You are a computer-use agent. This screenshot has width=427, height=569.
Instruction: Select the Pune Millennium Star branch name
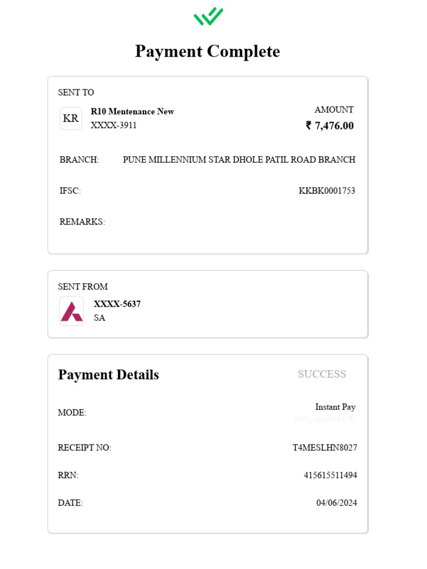tap(239, 160)
